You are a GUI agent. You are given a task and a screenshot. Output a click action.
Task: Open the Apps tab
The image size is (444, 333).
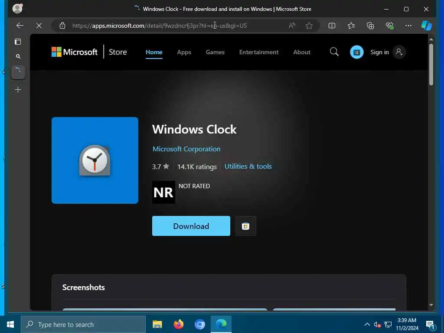click(x=184, y=52)
